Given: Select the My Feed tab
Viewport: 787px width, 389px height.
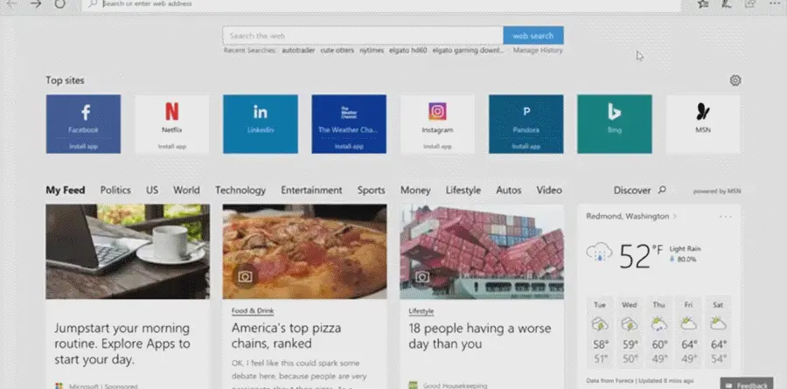Looking at the screenshot, I should coord(66,191).
